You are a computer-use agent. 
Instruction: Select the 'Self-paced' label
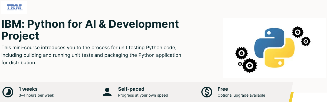pyautogui.click(x=131, y=89)
